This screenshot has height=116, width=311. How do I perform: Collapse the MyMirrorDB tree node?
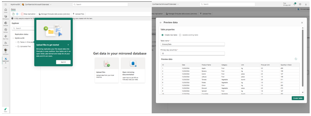coord(13,38)
